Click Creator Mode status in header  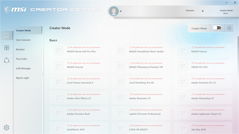(x=227, y=12)
